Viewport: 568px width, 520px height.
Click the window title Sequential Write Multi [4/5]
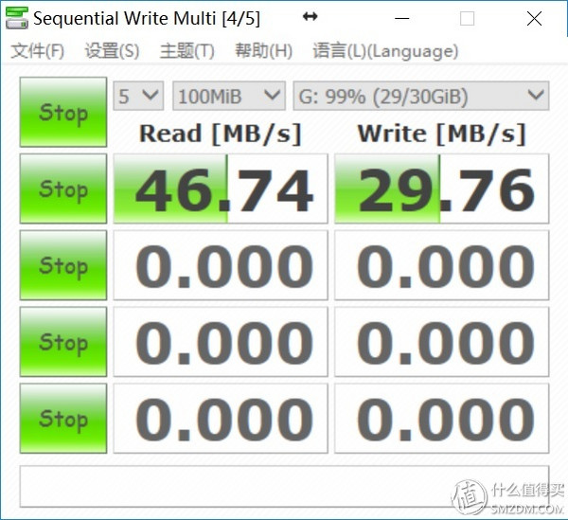147,18
